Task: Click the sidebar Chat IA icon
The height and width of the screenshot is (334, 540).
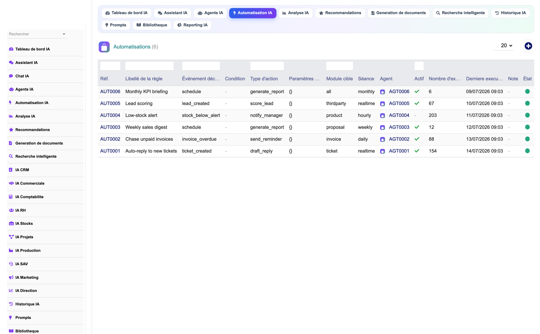Action: [11, 76]
